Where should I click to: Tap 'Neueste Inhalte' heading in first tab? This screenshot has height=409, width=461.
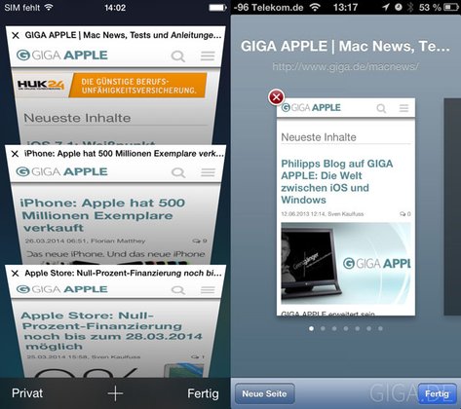coord(77,118)
